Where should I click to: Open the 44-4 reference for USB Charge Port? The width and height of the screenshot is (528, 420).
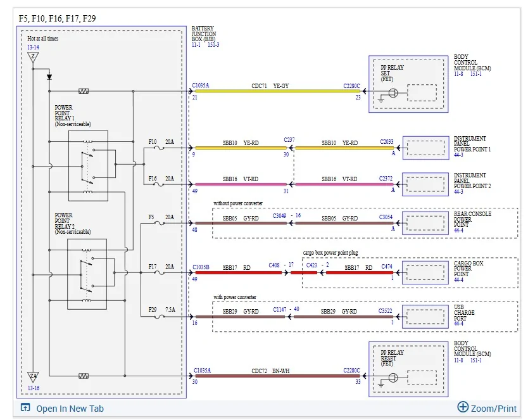click(x=458, y=323)
